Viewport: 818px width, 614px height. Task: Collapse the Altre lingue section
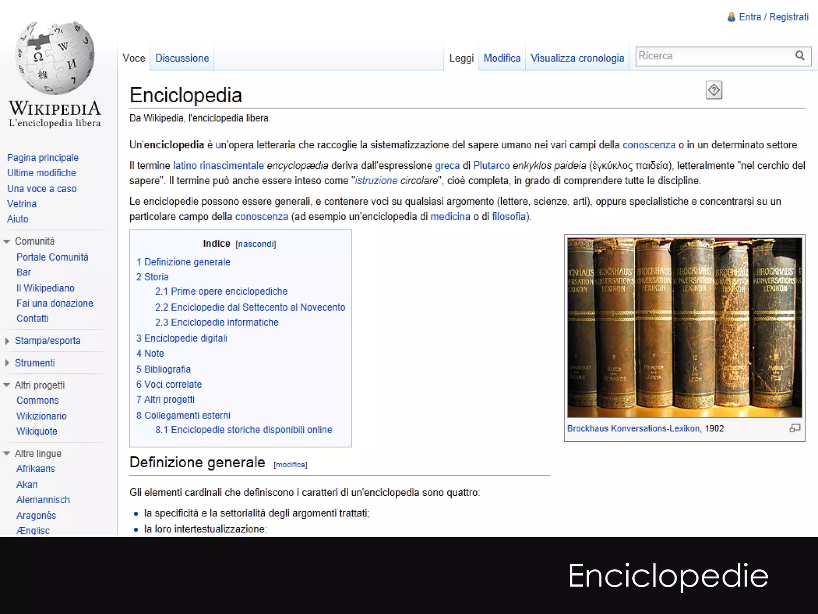[x=7, y=454]
